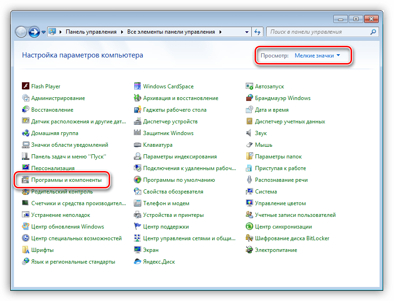This screenshot has width=394, height=301.
Task: Open the Архивация и восстановление icon
Action: point(138,98)
